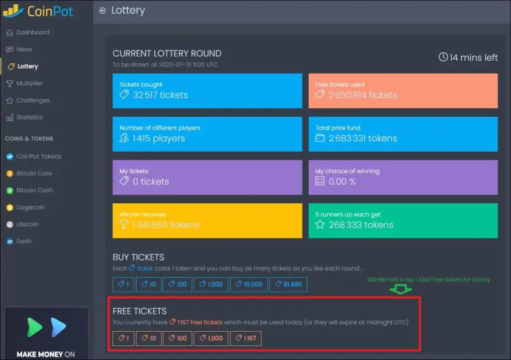
Task: Click the tag icon in My tickets card
Action: point(124,181)
